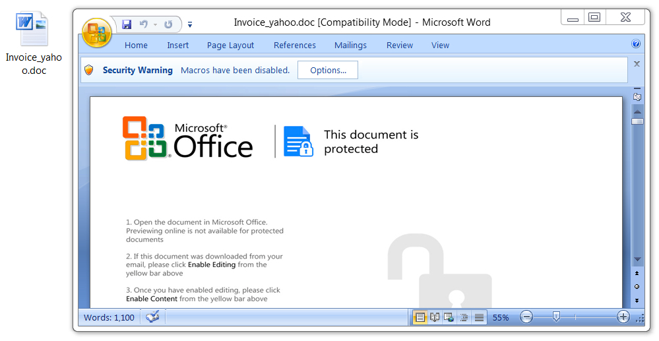Click the window resize grip corner
This screenshot has width=659, height=341.
pos(640,319)
